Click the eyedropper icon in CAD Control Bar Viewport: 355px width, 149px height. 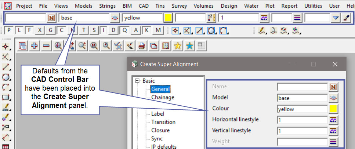(x=346, y=18)
